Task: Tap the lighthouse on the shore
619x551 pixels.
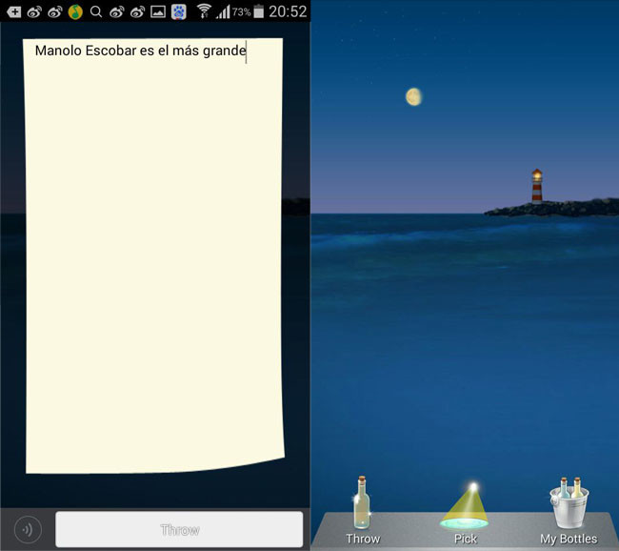Action: pos(537,186)
